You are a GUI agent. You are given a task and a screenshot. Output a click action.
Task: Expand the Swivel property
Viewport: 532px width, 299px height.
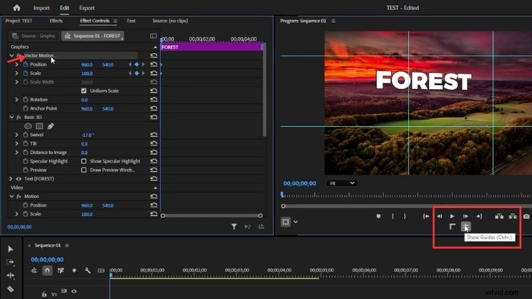(x=17, y=135)
